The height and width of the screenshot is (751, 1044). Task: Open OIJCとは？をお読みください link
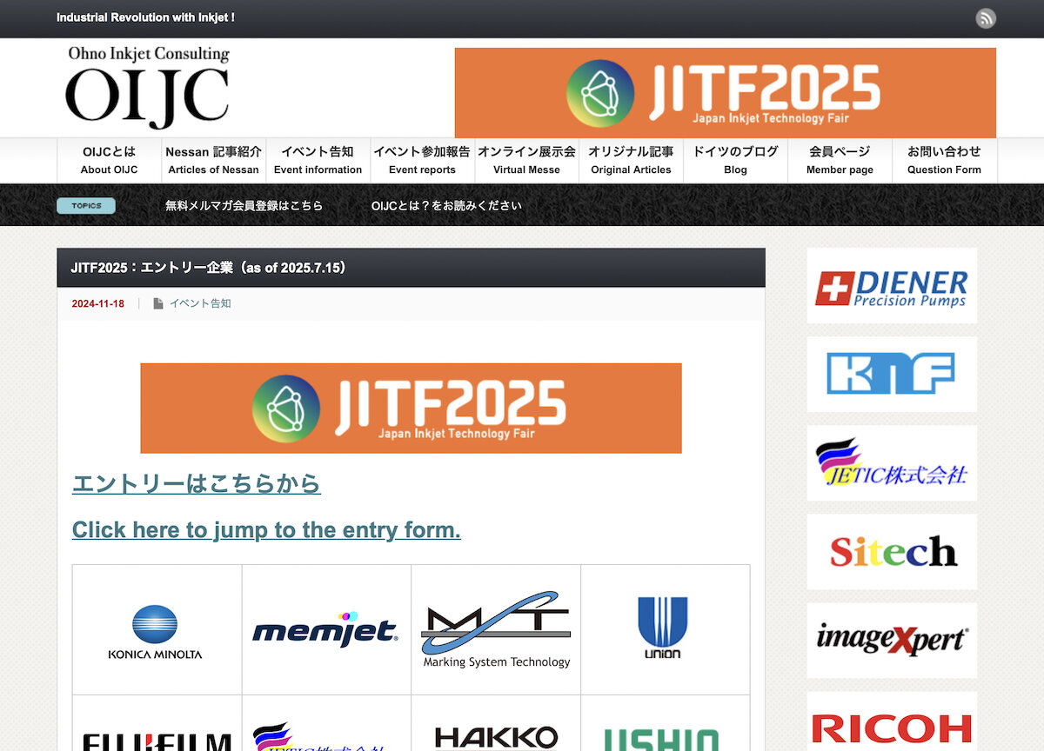point(446,206)
